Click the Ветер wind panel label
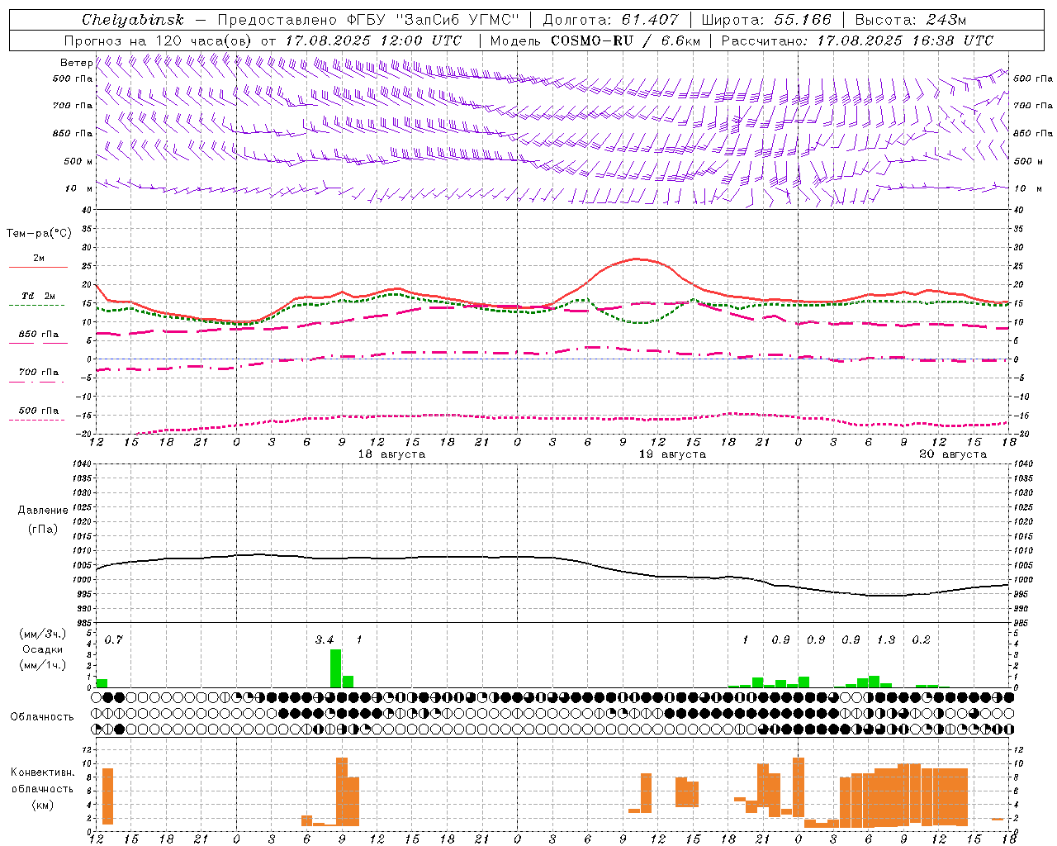The height and width of the screenshot is (846, 1057). click(76, 63)
